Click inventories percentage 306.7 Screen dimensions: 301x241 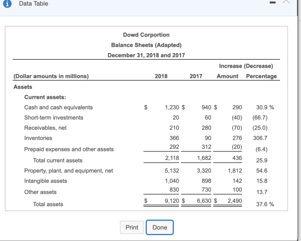tap(260, 138)
